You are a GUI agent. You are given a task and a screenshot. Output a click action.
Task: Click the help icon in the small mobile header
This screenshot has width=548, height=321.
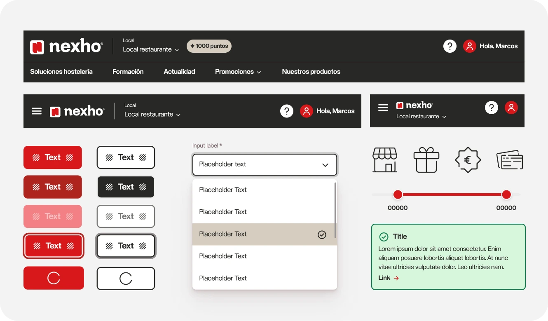492,108
